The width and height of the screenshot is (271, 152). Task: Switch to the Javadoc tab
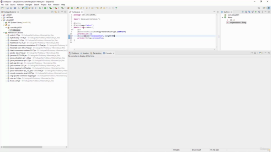[85, 53]
